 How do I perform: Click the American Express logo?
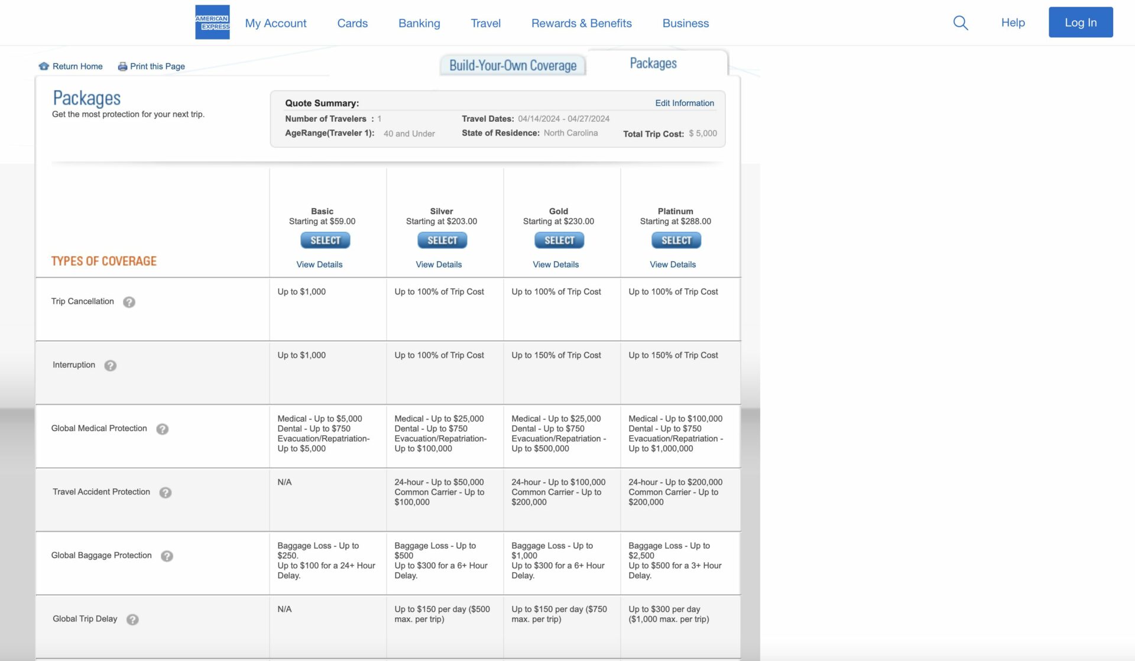[212, 22]
